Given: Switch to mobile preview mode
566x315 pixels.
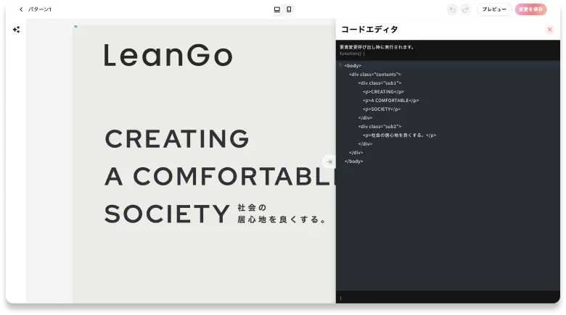Looking at the screenshot, I should click(289, 9).
